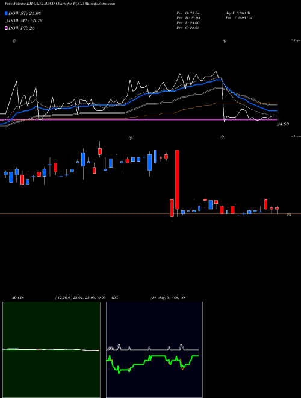
Task: Click the chart title mentioning EQC-D MunafaSutra.com
Action: (60, 4)
